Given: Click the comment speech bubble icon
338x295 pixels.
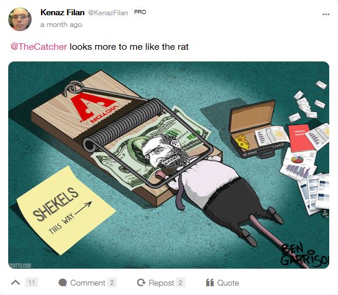Looking at the screenshot, I should 63,283.
